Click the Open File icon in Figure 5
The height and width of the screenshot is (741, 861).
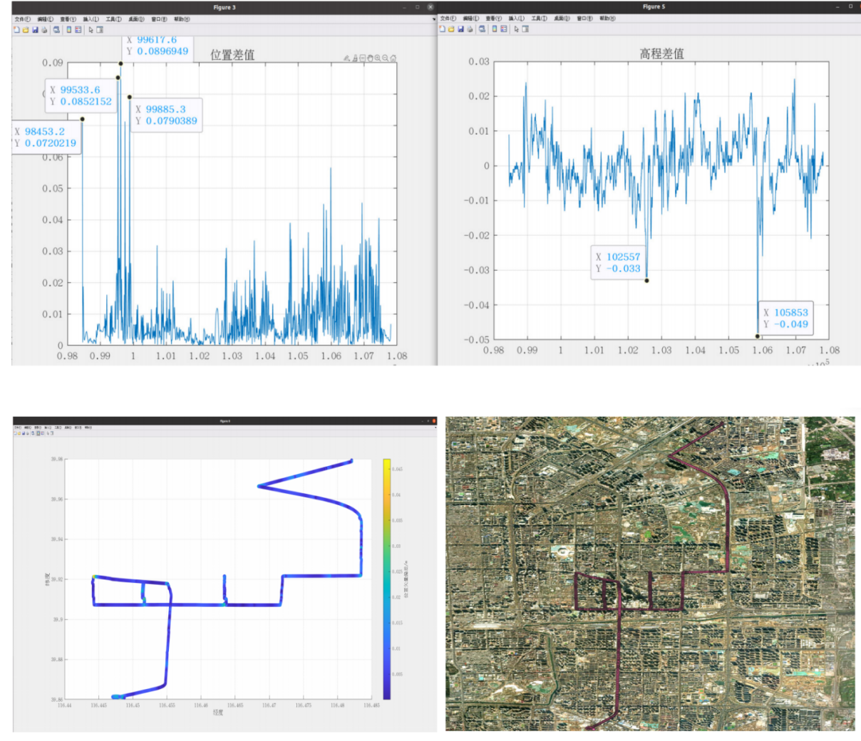point(451,29)
